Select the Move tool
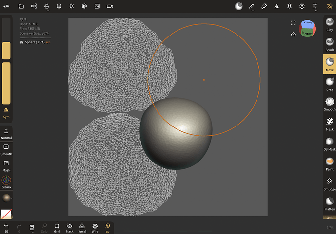This screenshot has height=234, width=336. coord(330,64)
